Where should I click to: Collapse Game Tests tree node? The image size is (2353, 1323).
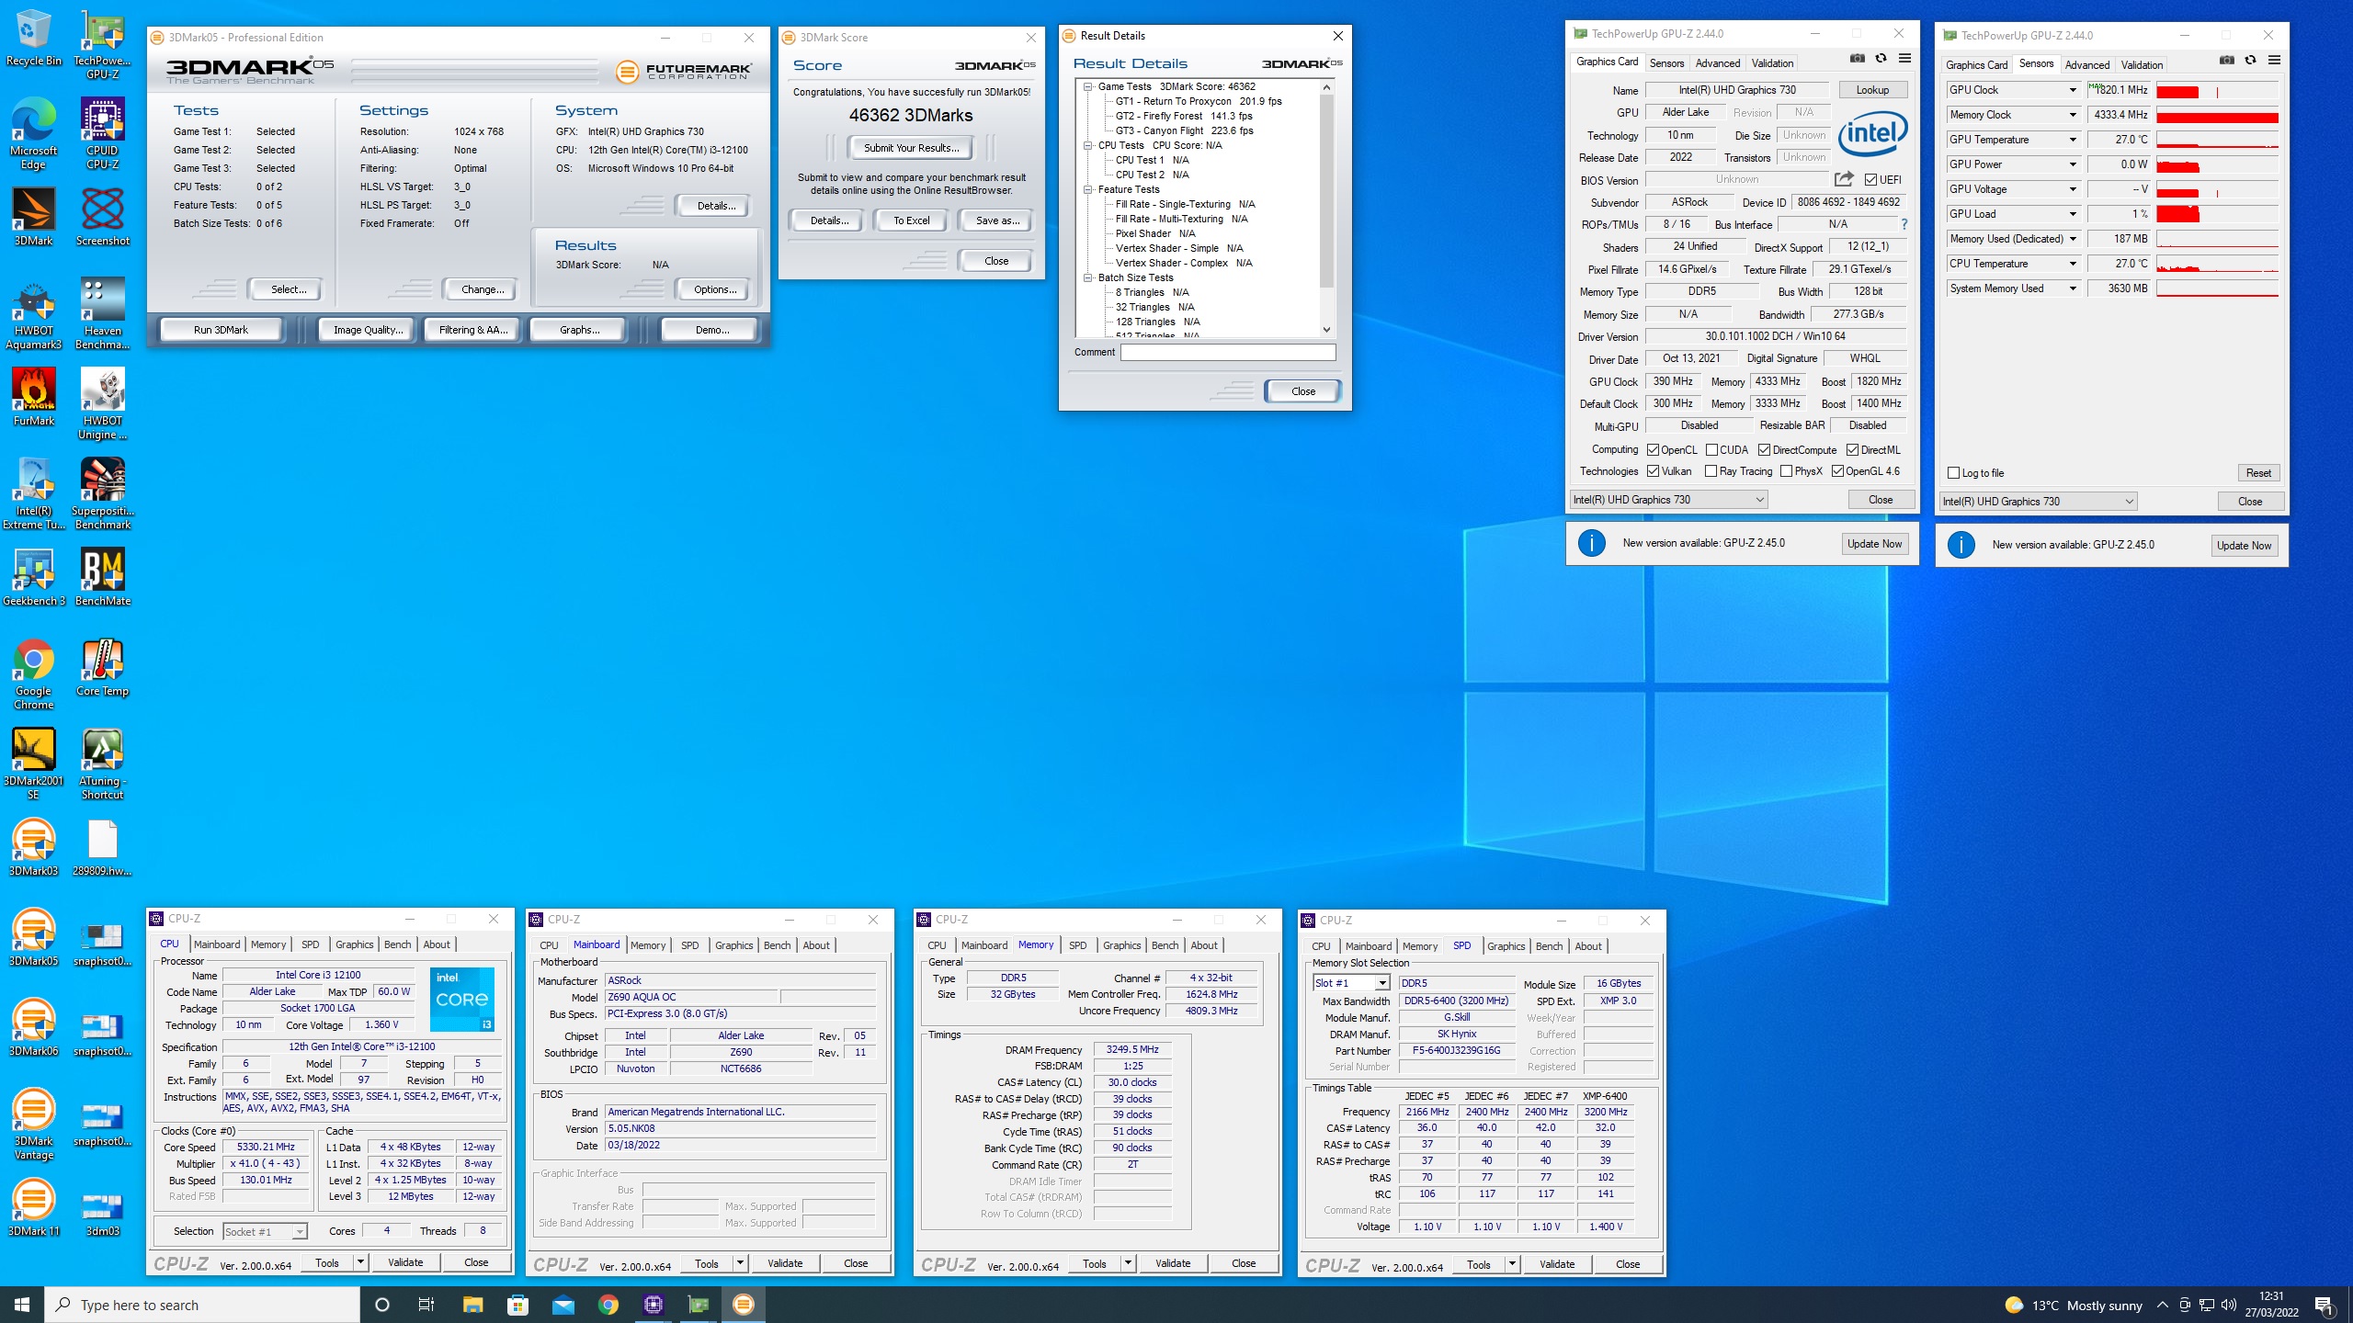1087,86
